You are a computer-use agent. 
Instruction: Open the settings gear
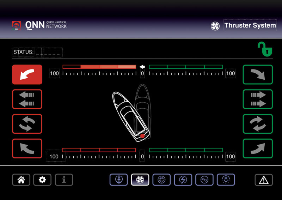(42, 180)
